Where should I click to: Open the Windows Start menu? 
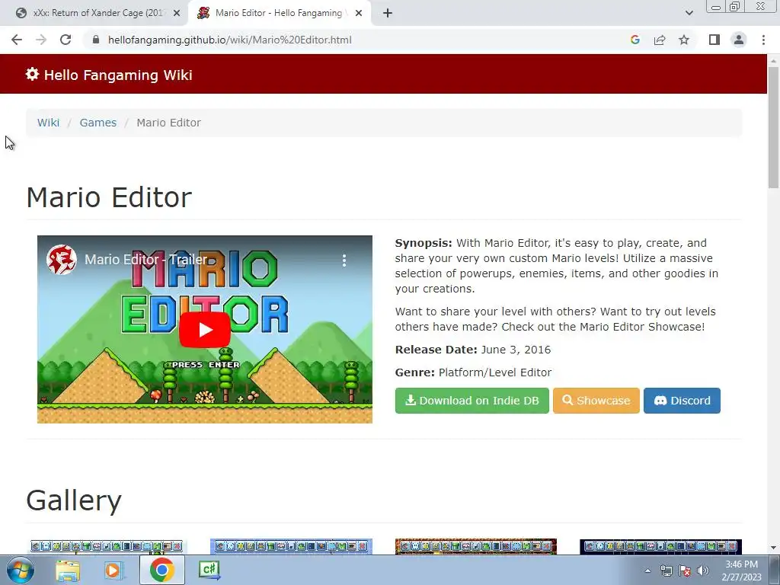pyautogui.click(x=20, y=570)
